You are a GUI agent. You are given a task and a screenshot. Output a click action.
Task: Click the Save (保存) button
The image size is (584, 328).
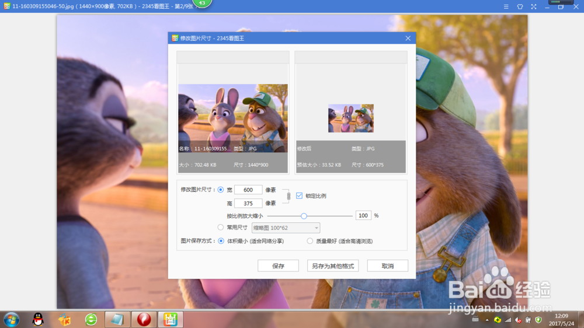point(278,266)
